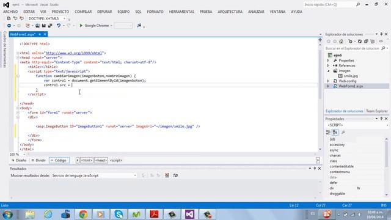
Task: Open the Servicio de lenguaje JavaScript dropdown
Action: tap(135, 175)
